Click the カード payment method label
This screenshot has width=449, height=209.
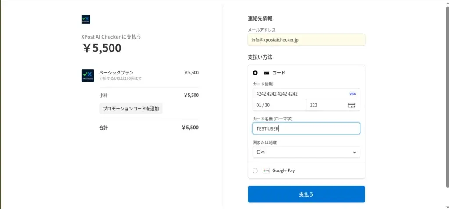click(x=279, y=73)
